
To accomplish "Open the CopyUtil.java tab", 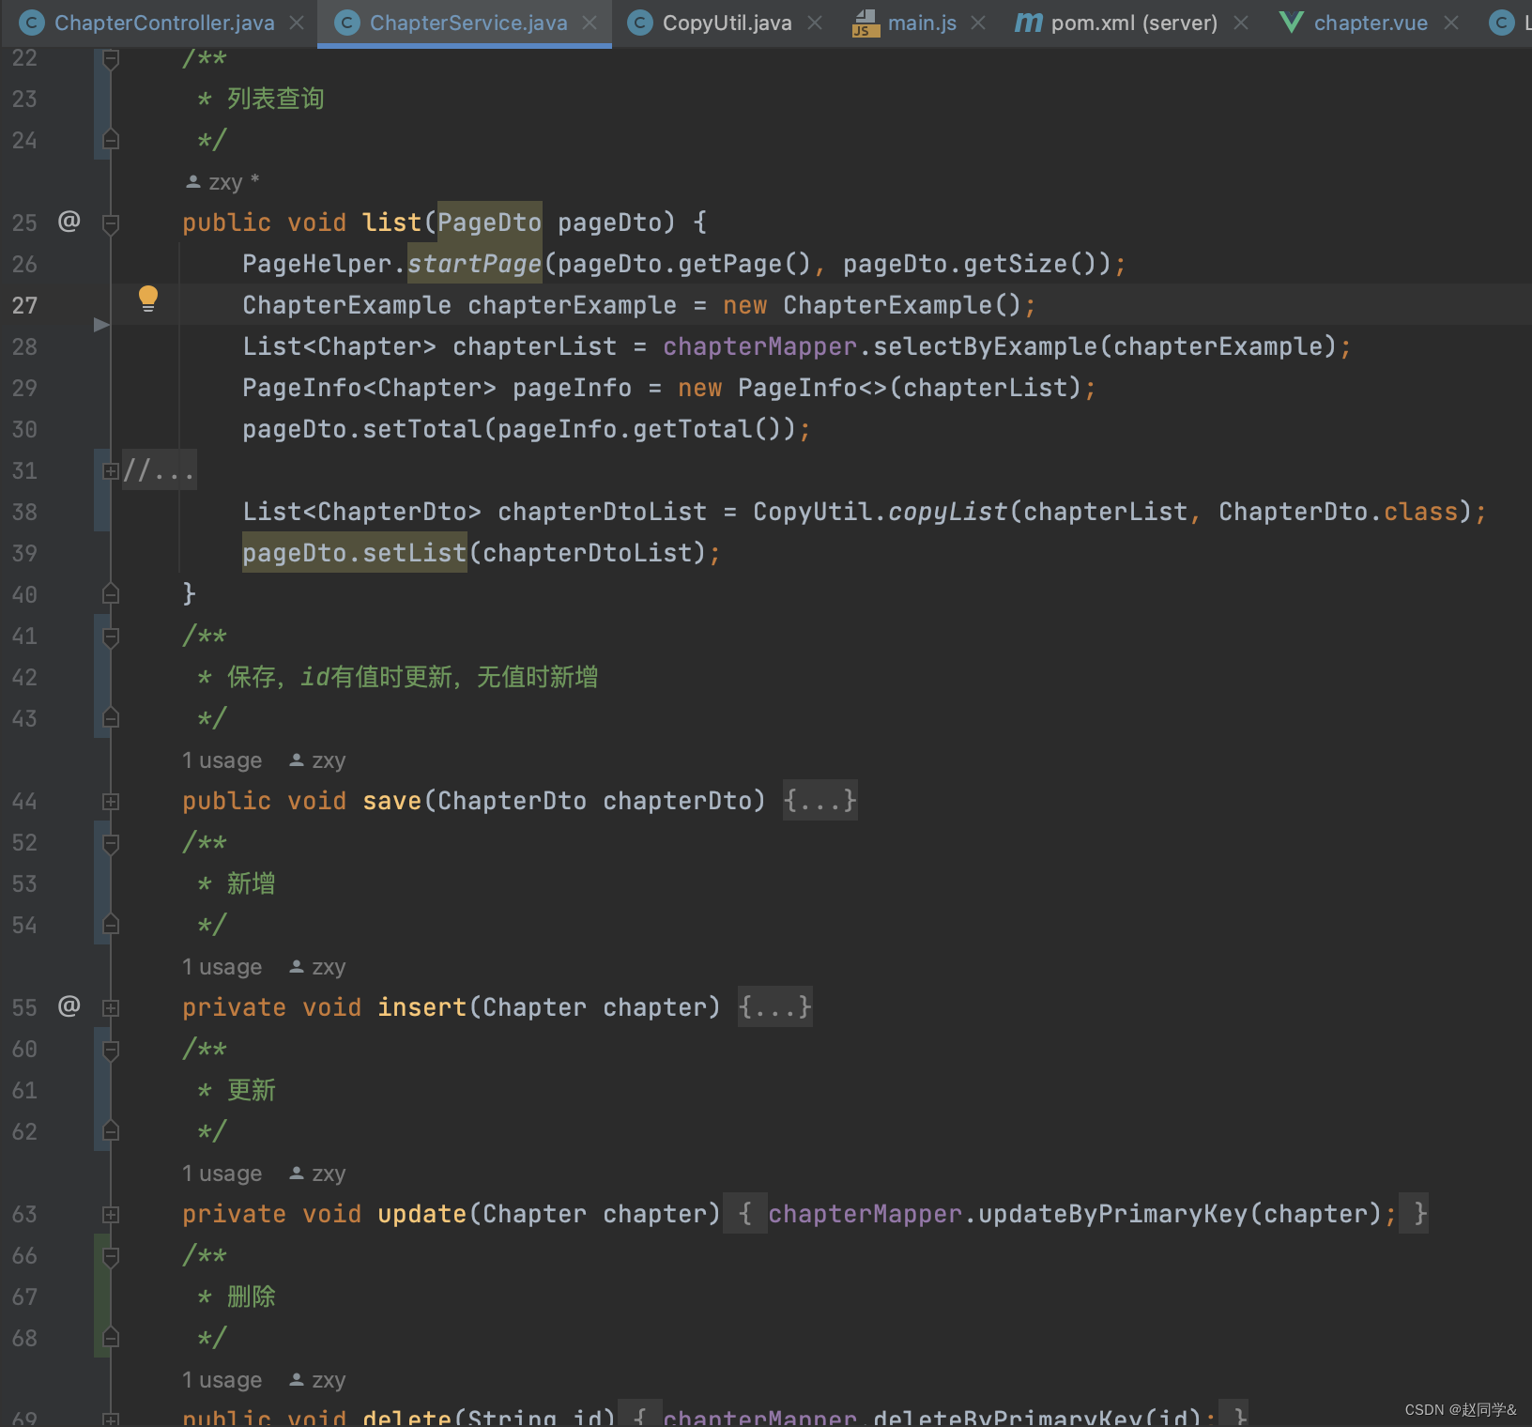I will 727,23.
